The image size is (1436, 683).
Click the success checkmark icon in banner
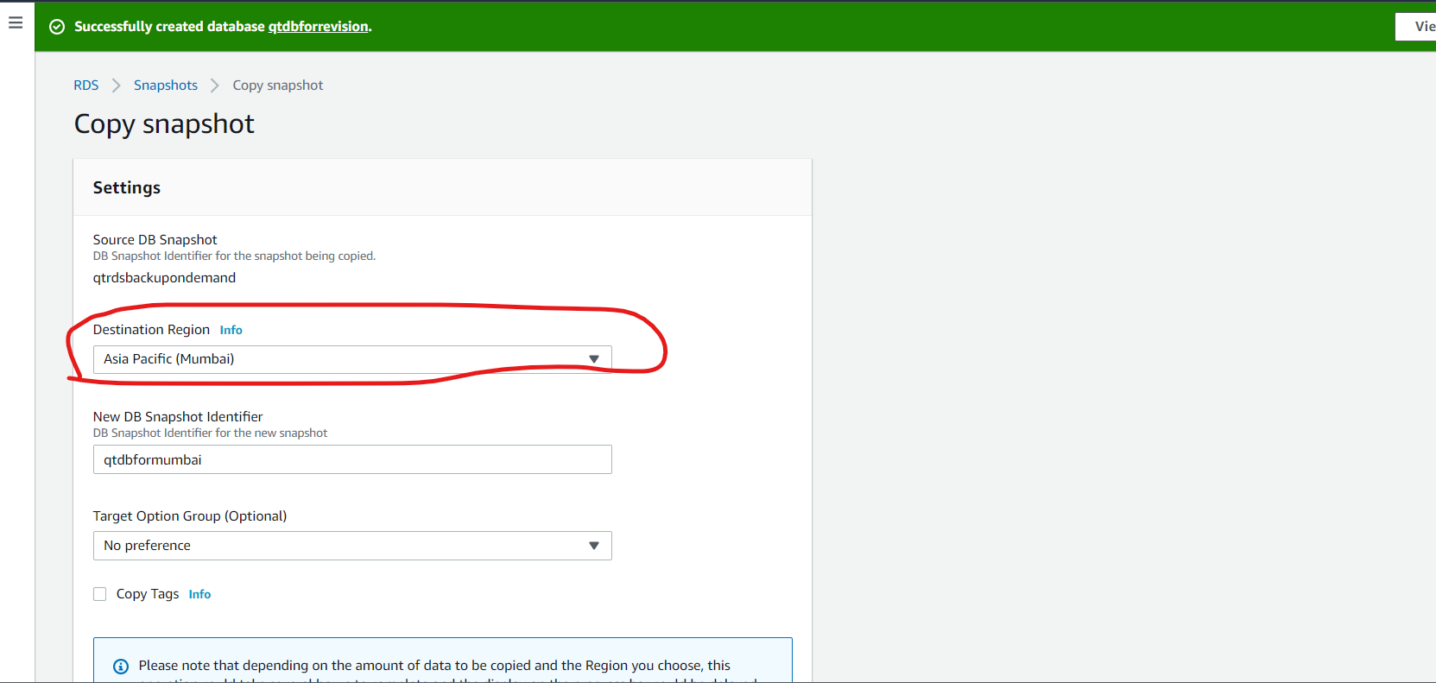coord(57,27)
